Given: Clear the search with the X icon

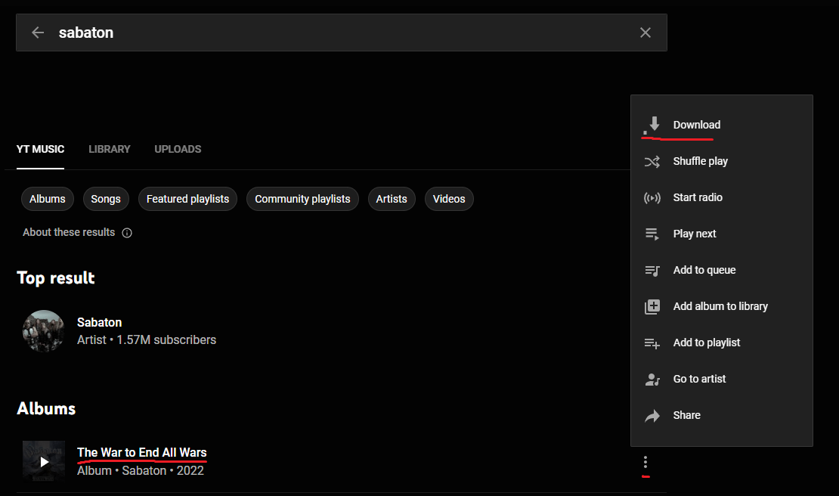Looking at the screenshot, I should (x=646, y=33).
